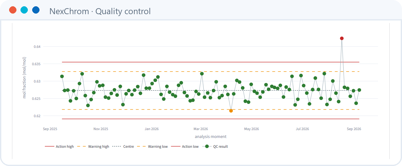This screenshot has width=402, height=166.
Task: Click the red window close button
Action: tap(13, 10)
